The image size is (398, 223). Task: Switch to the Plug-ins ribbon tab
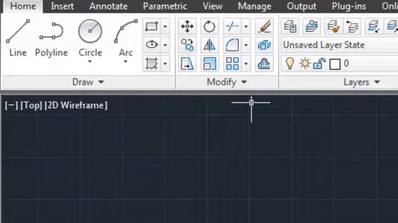pyautogui.click(x=349, y=6)
